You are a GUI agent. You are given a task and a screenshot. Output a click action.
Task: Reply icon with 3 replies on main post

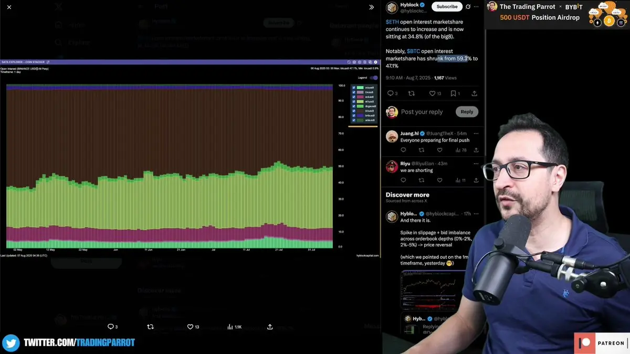[392, 93]
